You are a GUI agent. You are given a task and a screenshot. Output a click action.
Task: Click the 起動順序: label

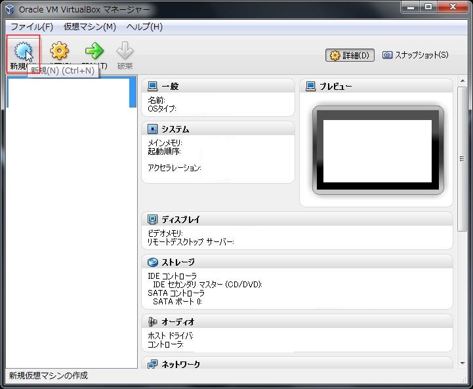[164, 152]
